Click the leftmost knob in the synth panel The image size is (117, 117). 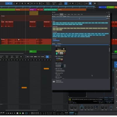tap(72, 107)
